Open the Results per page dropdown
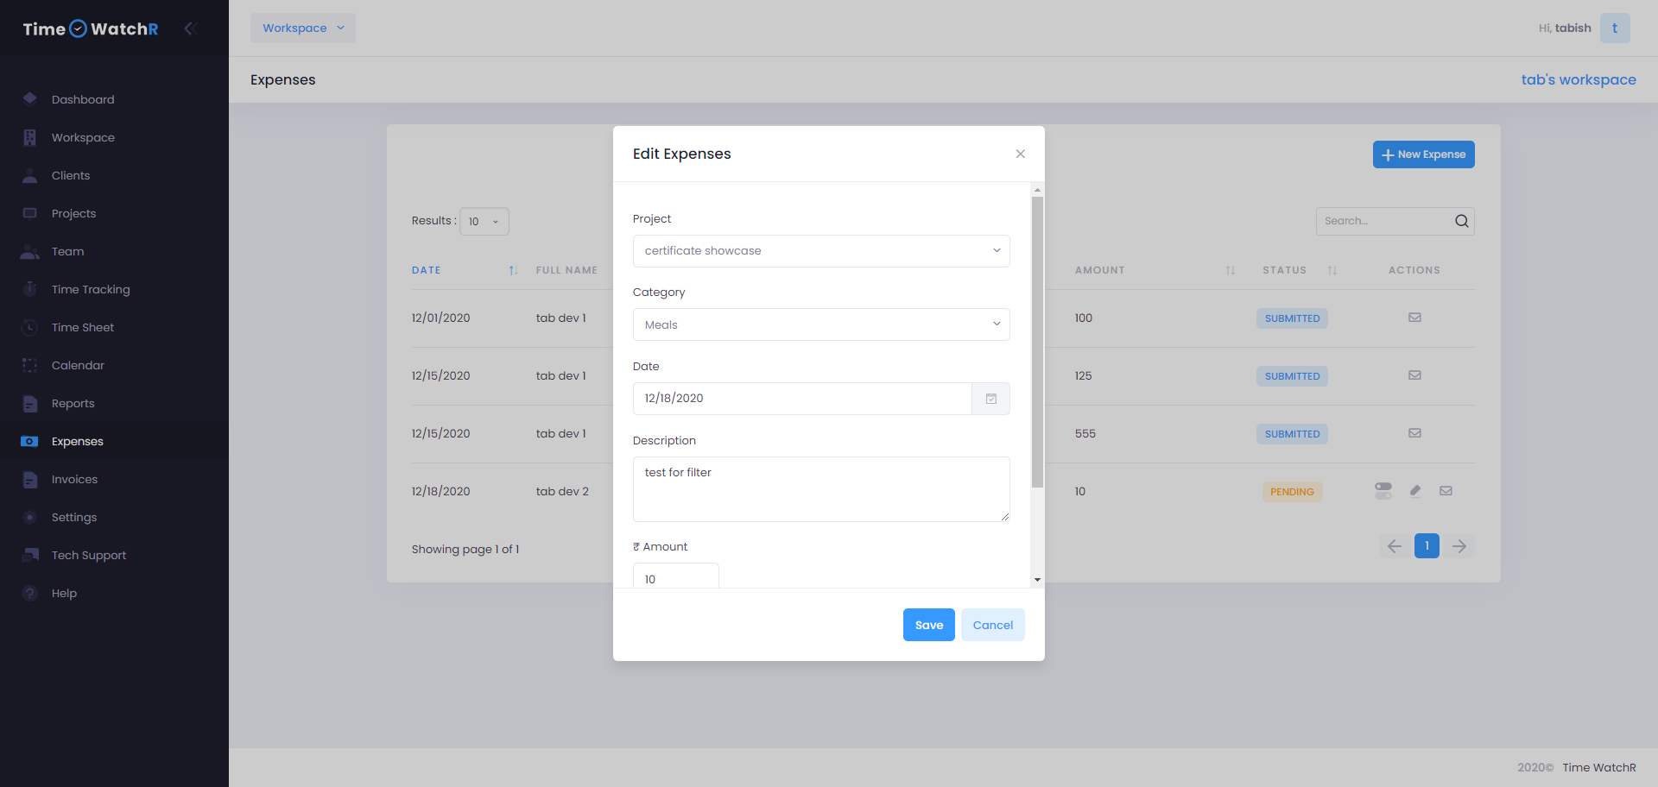Viewport: 1658px width, 787px height. pyautogui.click(x=484, y=222)
